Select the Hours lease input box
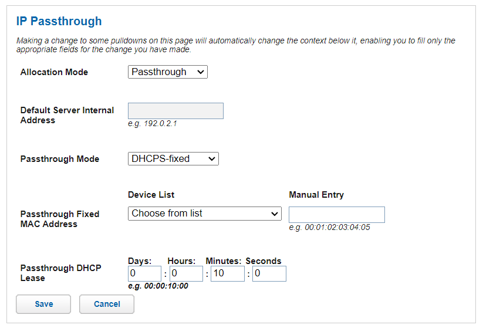This screenshot has height=335, width=483. (186, 274)
